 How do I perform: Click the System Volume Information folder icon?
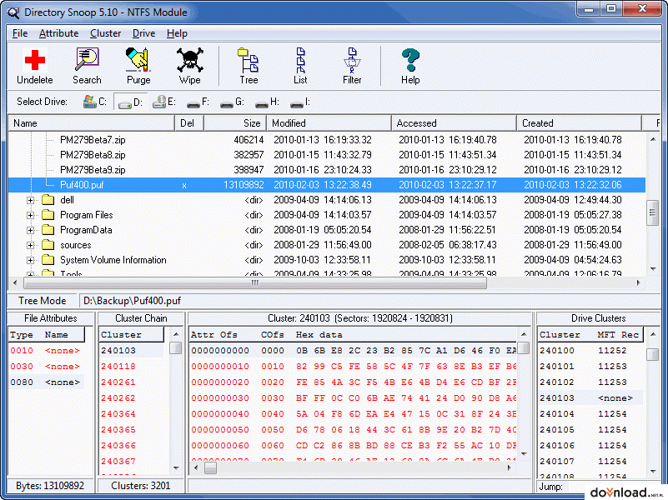coord(48,260)
